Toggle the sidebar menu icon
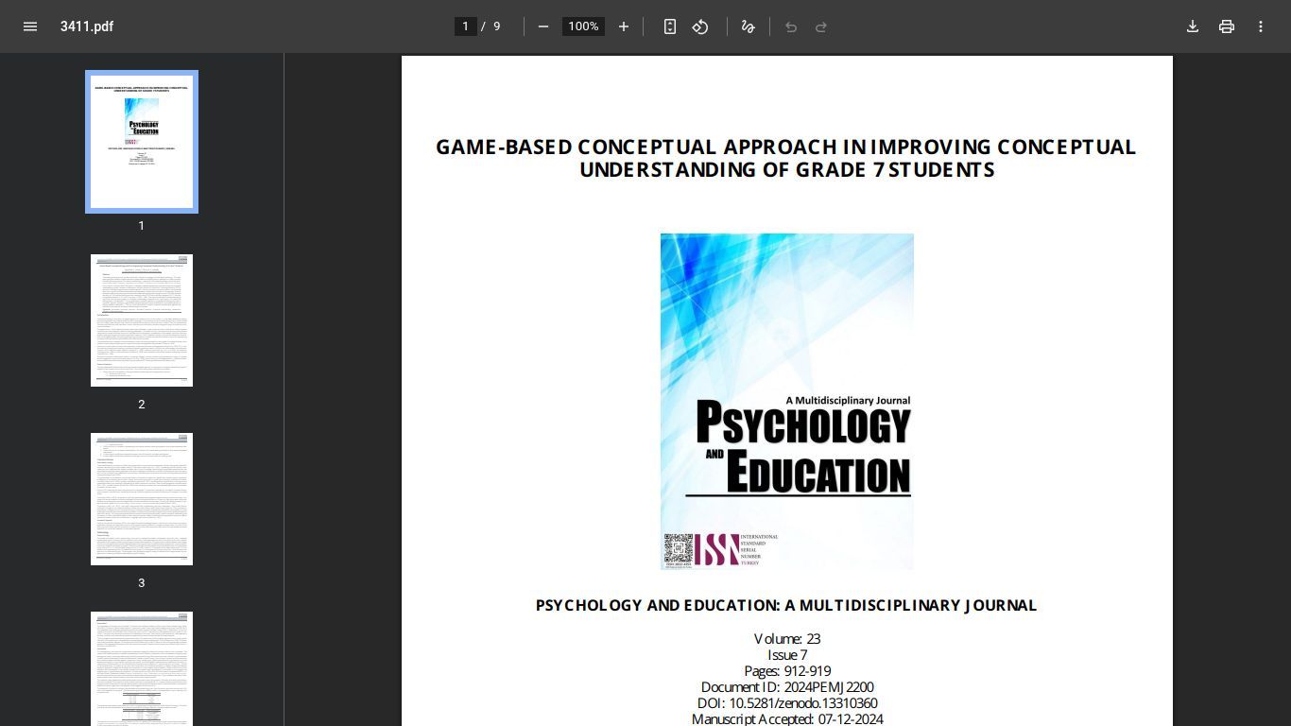1291x726 pixels. click(x=30, y=26)
